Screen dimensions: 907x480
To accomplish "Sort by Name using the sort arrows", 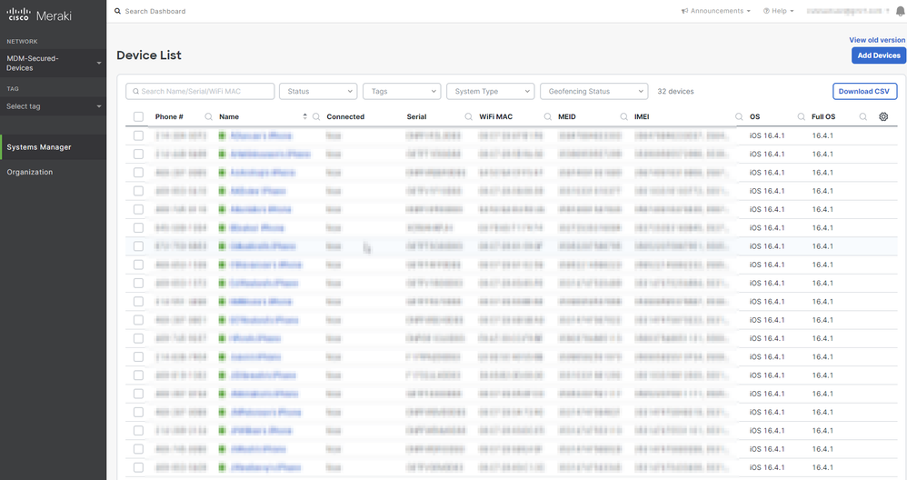I will (x=304, y=117).
